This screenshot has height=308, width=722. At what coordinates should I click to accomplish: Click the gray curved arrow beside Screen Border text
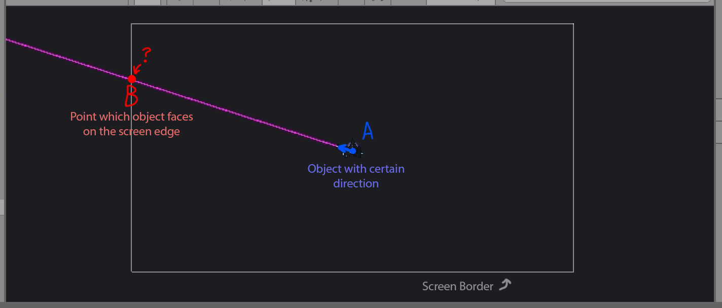tap(506, 285)
